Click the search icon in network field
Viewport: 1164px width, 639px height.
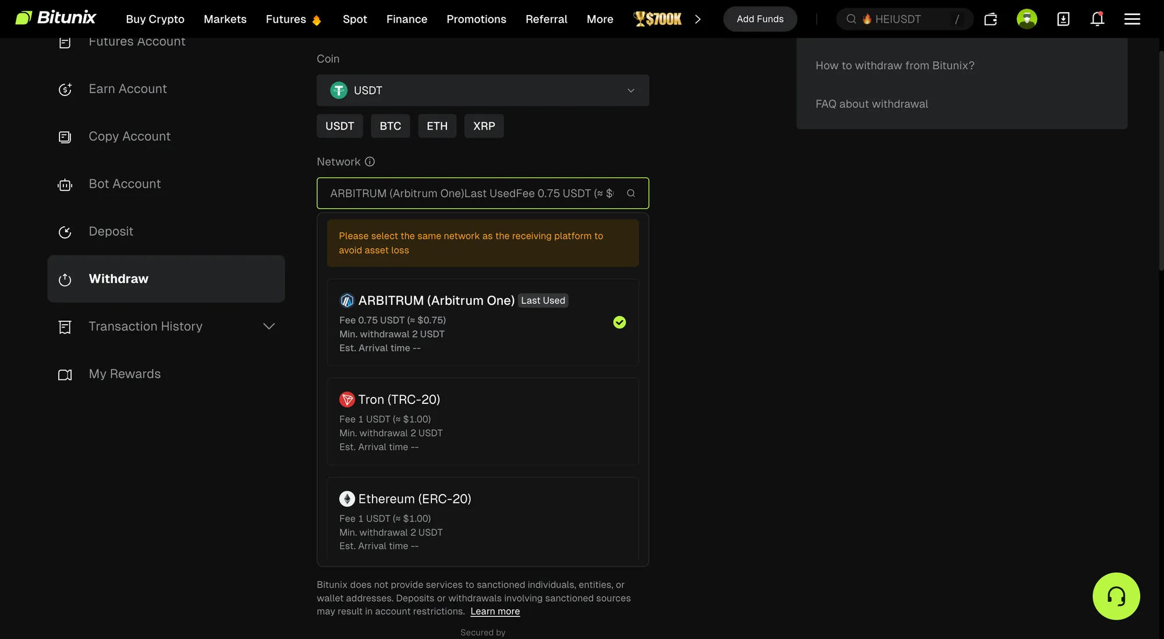631,193
